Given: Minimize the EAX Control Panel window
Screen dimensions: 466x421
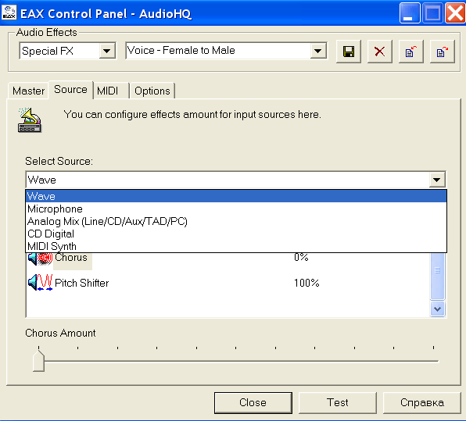Looking at the screenshot, I should [410, 12].
